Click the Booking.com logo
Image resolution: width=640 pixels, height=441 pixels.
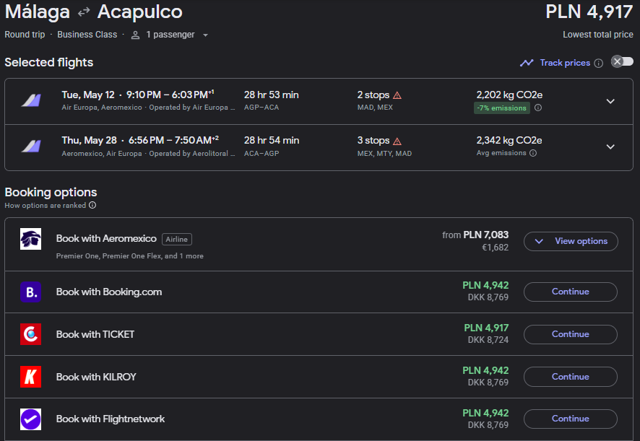click(30, 292)
